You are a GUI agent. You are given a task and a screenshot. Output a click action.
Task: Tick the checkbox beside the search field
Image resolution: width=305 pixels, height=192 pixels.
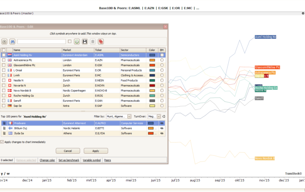coord(70,41)
